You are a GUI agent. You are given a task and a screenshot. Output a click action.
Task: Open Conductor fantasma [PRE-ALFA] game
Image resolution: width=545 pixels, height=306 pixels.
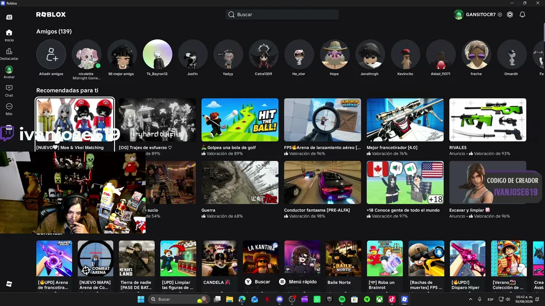click(x=322, y=182)
